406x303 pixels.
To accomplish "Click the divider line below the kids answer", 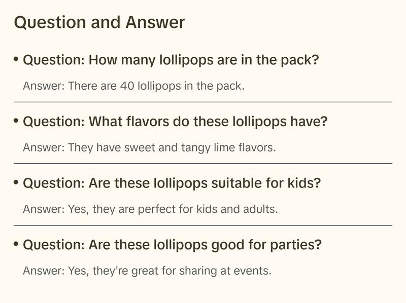I will point(203,225).
